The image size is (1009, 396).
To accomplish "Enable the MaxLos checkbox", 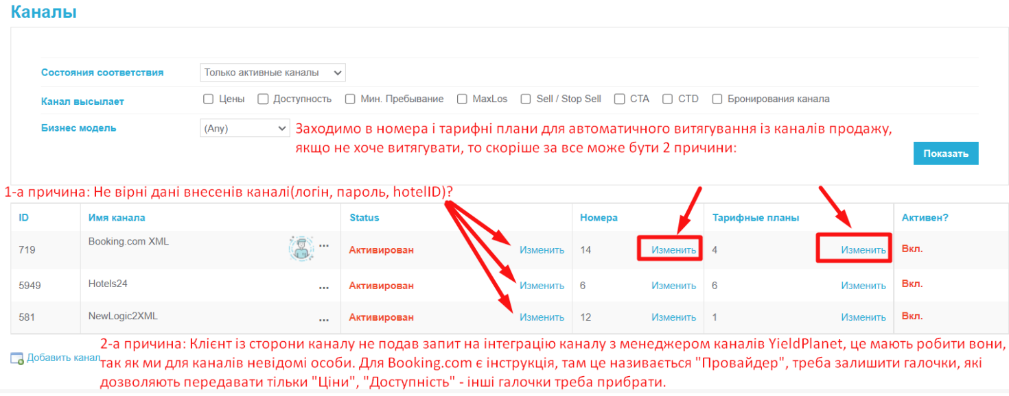I will 462,99.
